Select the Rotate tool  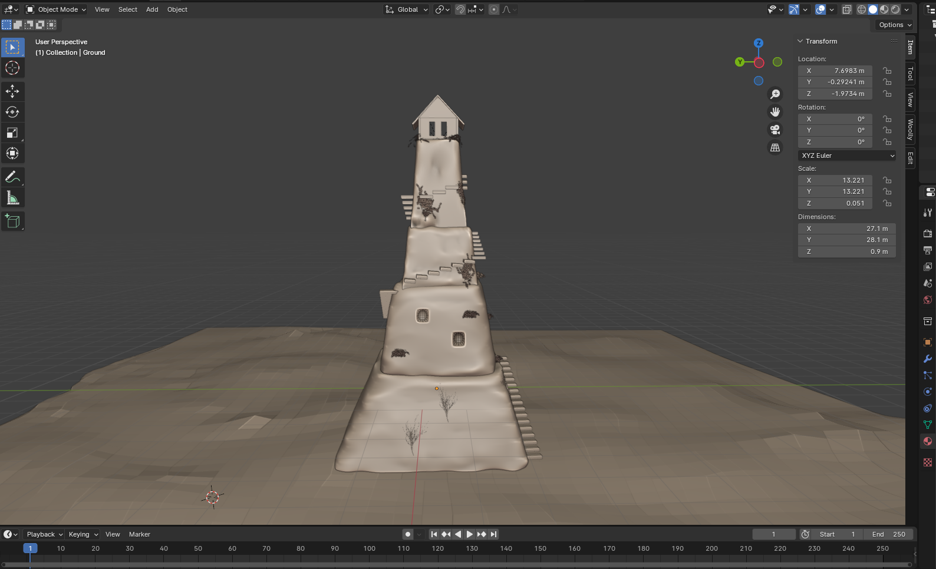pyautogui.click(x=12, y=112)
